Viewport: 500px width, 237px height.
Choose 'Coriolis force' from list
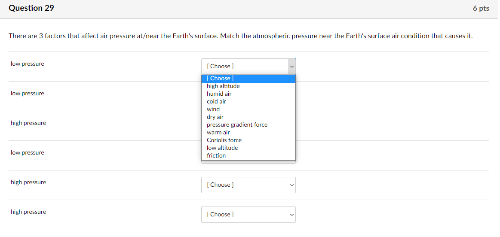pos(224,140)
